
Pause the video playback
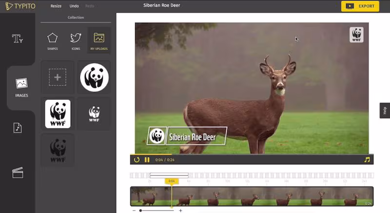click(x=147, y=160)
